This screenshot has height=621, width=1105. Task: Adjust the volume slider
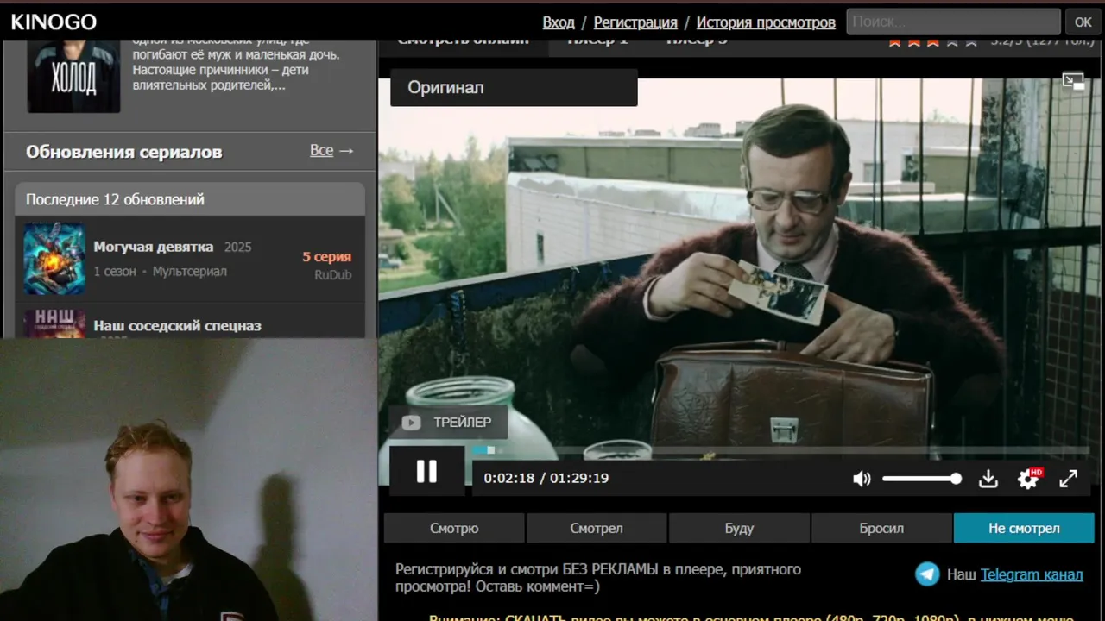pos(921,479)
